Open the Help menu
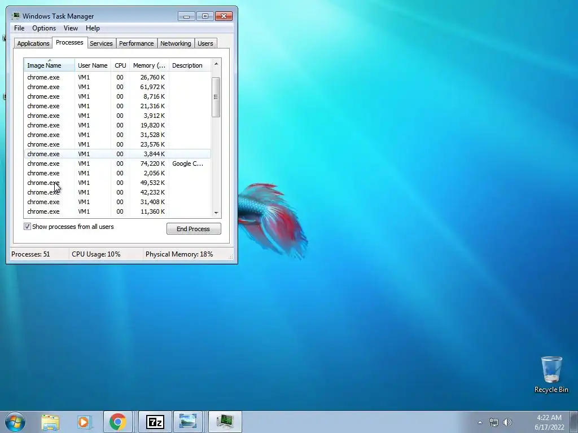The width and height of the screenshot is (578, 433). [93, 28]
